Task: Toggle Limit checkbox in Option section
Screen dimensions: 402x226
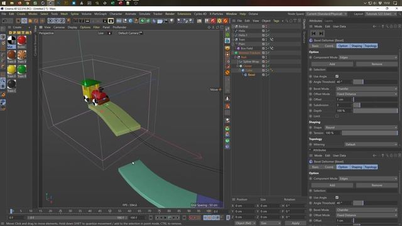Action: point(337,116)
